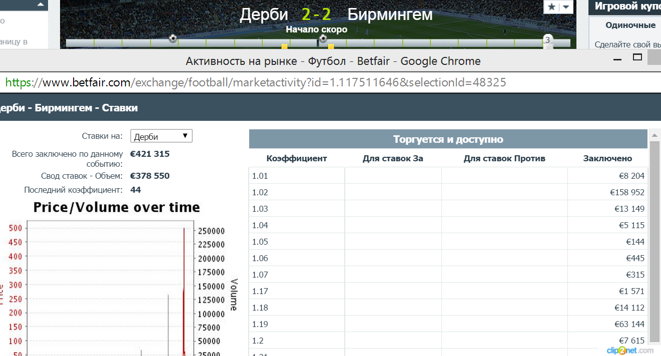Select the 1.07 odds row
This screenshot has width=661, height=356.
[448, 275]
